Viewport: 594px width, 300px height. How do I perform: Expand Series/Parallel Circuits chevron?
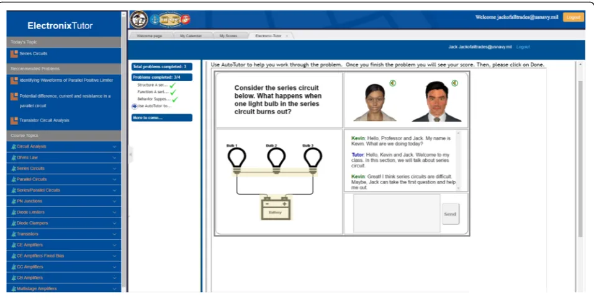(x=114, y=191)
